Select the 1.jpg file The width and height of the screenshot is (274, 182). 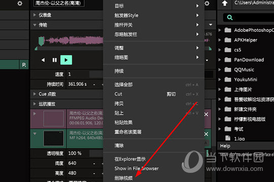coord(239,139)
